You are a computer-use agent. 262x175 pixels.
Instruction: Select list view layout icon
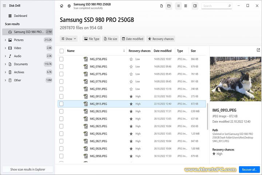tap(178, 6)
